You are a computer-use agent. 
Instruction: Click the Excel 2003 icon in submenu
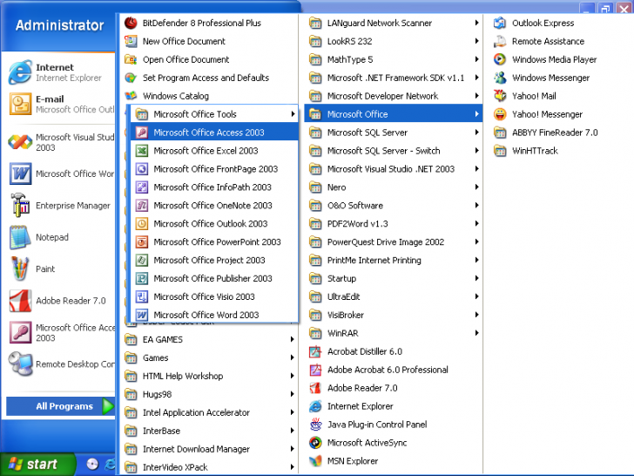(x=141, y=151)
